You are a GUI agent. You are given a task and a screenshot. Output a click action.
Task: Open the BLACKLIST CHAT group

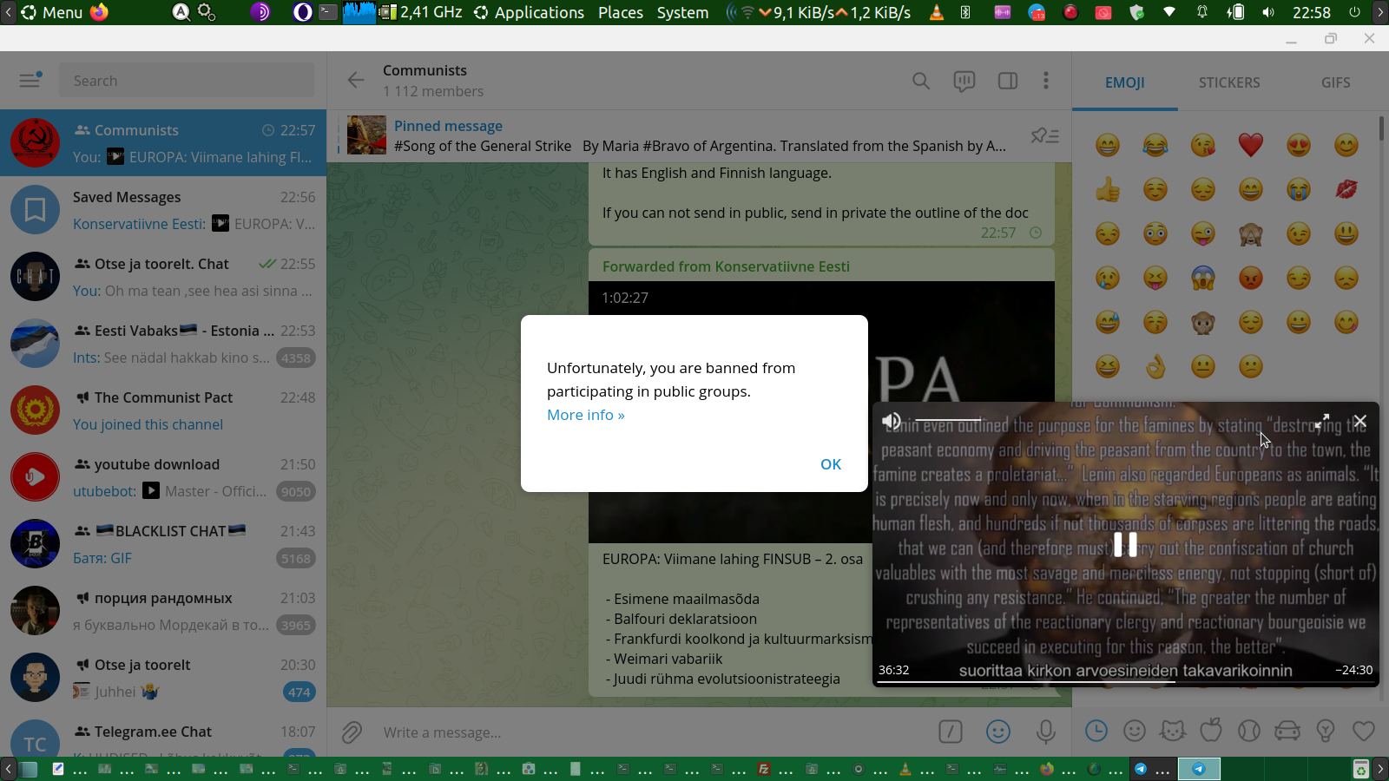coord(163,544)
